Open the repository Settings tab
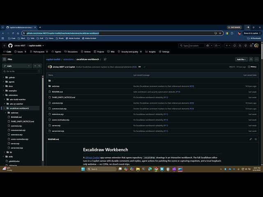This screenshot has width=263, height=197. 164,52
